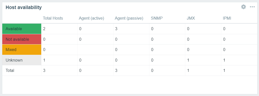This screenshot has height=96, width=259.
Task: Click the Agent (active) column header
Action: click(91, 18)
